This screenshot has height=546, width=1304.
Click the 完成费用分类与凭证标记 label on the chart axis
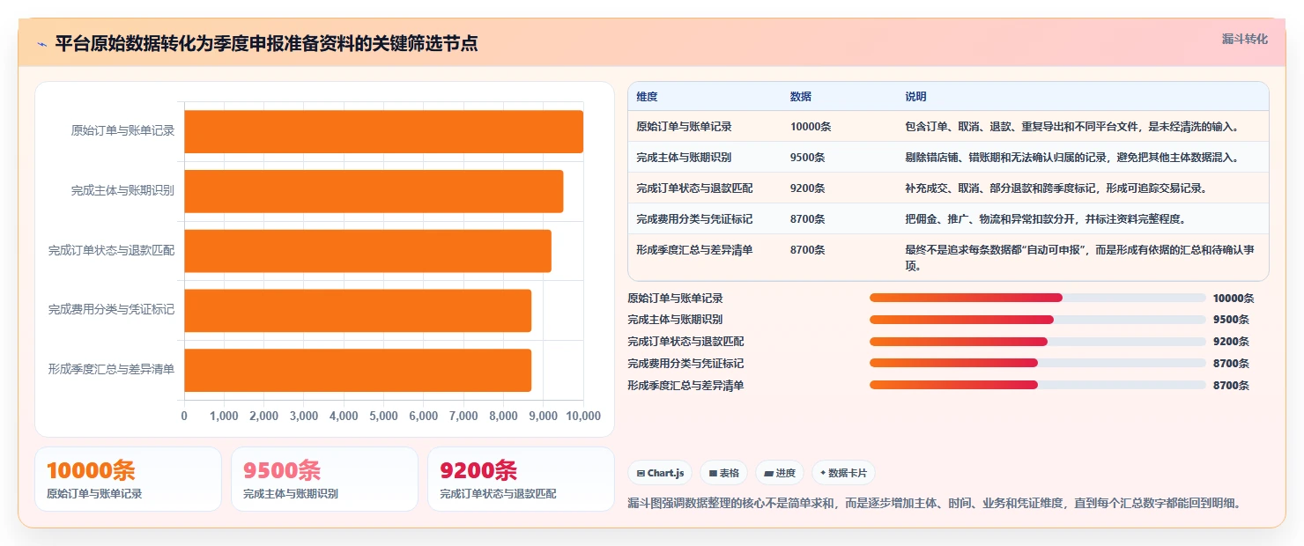pyautogui.click(x=111, y=310)
